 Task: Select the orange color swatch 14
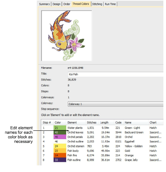pyautogui.click(x=60, y=155)
